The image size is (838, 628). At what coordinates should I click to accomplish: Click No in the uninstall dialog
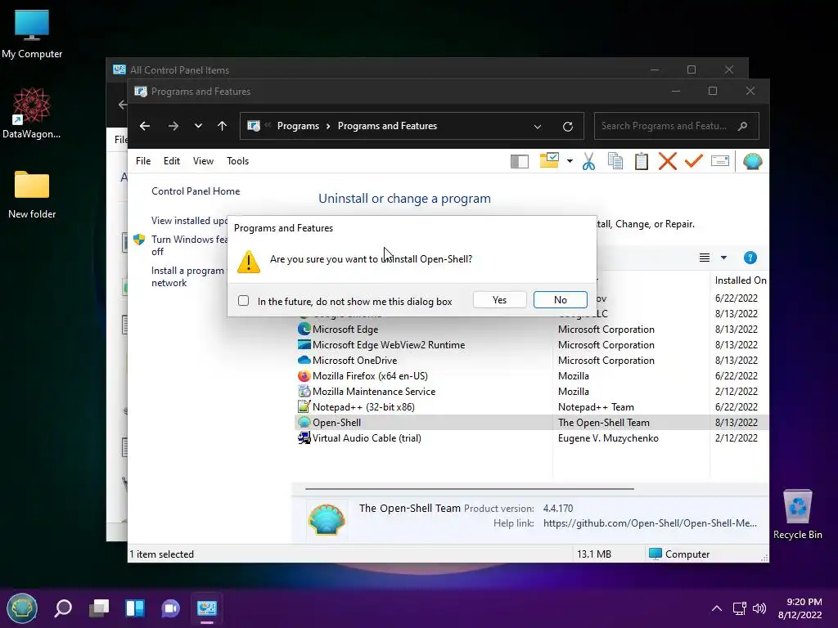point(560,299)
